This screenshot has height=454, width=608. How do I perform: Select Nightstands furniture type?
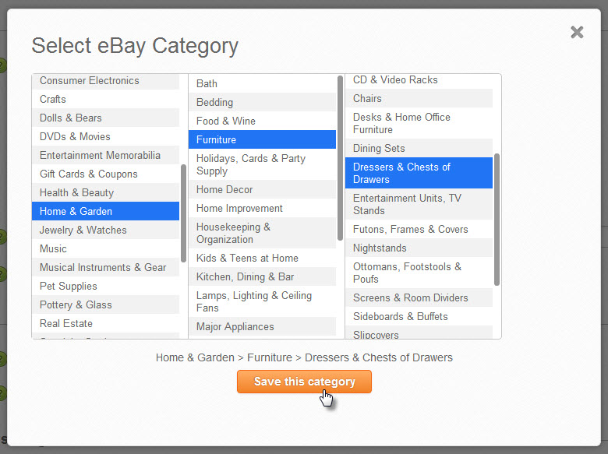point(380,248)
